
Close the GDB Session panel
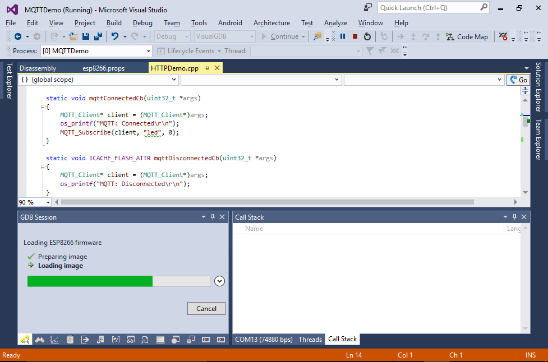coord(222,217)
